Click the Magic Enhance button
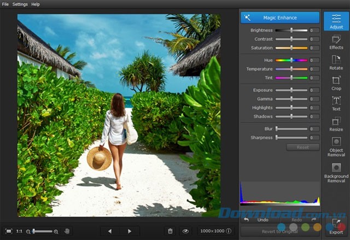This screenshot has height=240, width=350. click(x=280, y=18)
